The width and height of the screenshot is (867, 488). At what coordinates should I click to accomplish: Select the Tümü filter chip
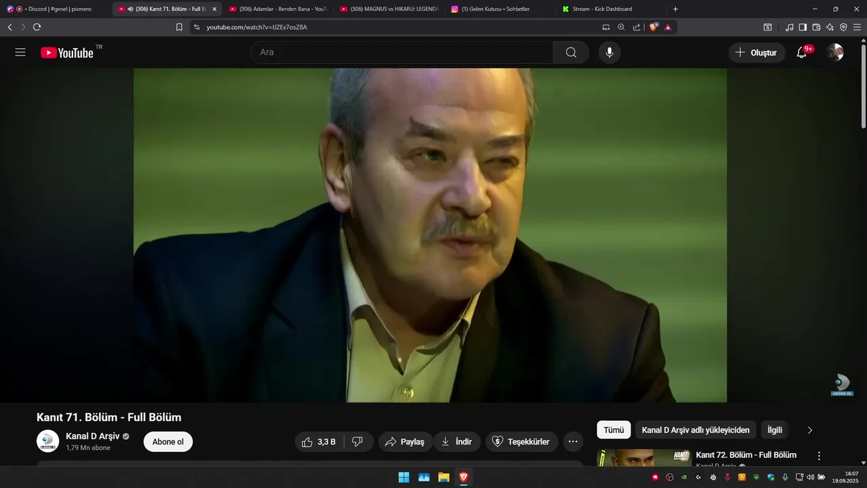[x=614, y=430]
